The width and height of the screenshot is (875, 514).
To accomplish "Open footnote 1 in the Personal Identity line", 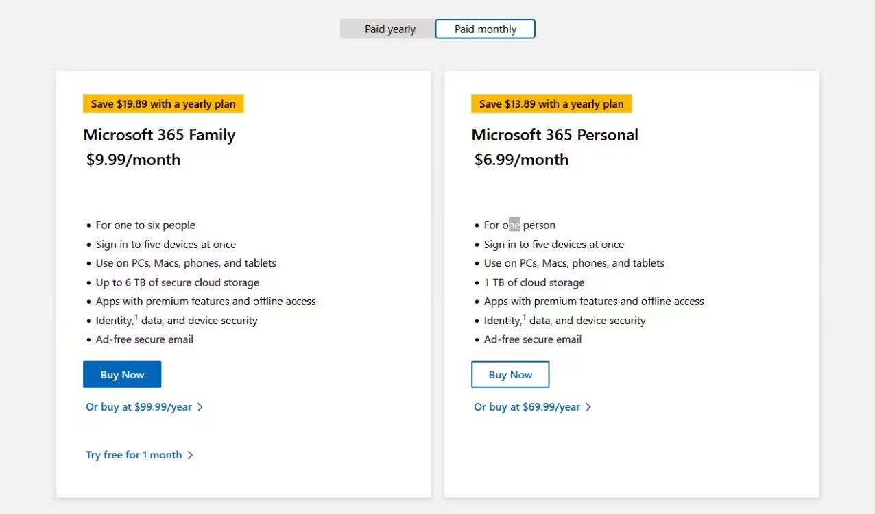I will click(524, 317).
